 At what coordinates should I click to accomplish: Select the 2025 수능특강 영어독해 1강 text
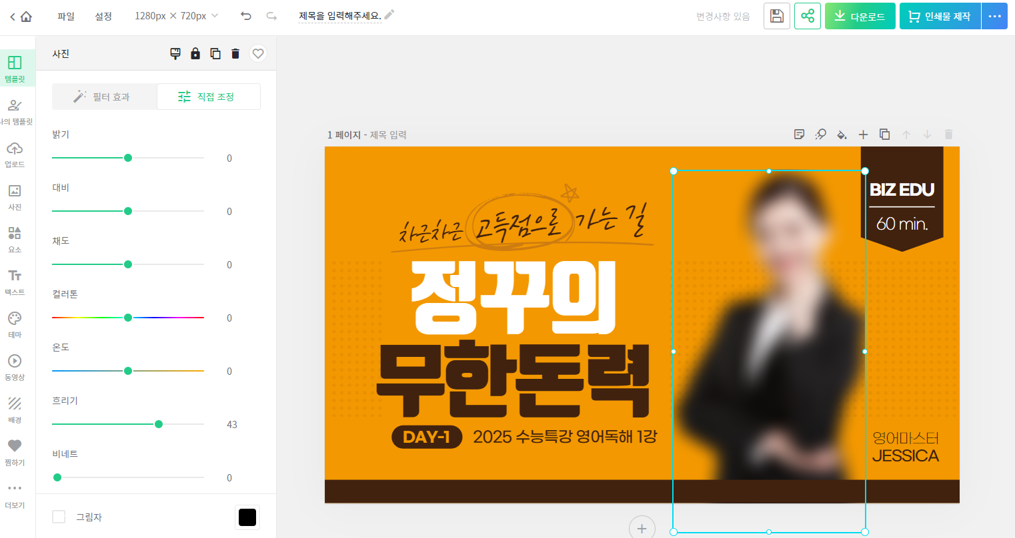(x=565, y=437)
